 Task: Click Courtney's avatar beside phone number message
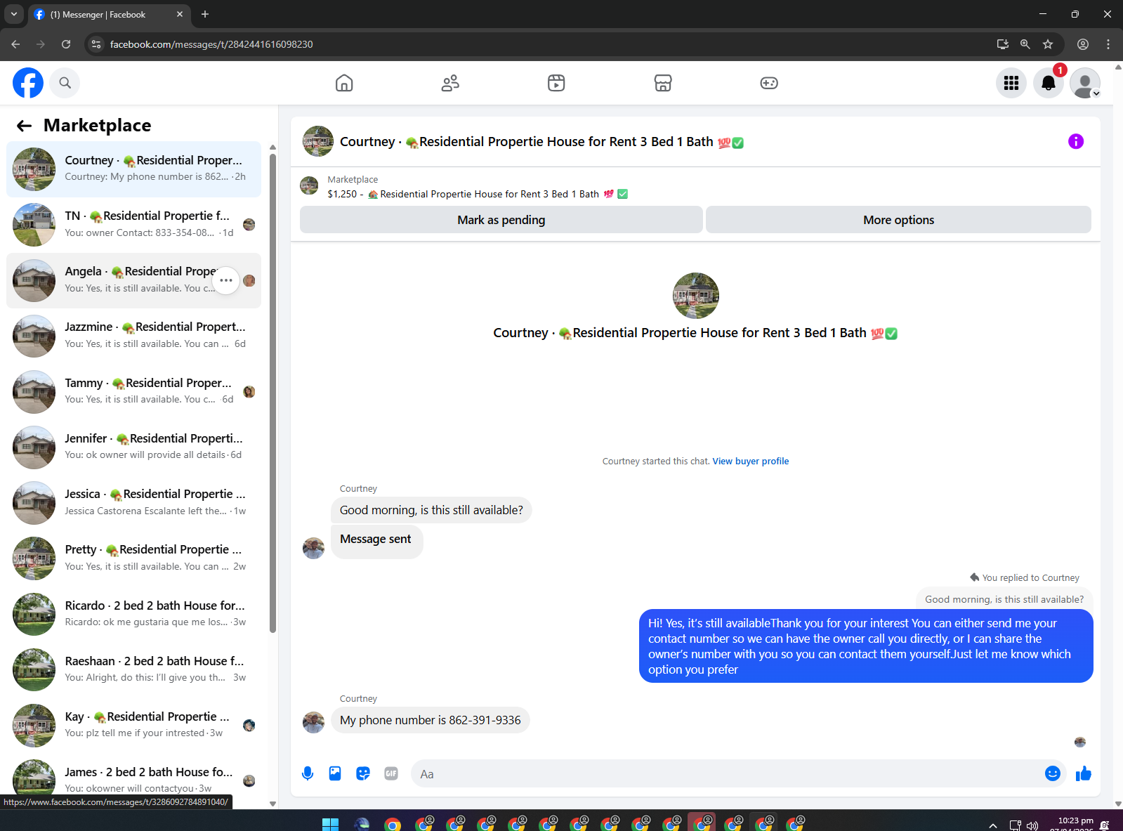click(313, 721)
